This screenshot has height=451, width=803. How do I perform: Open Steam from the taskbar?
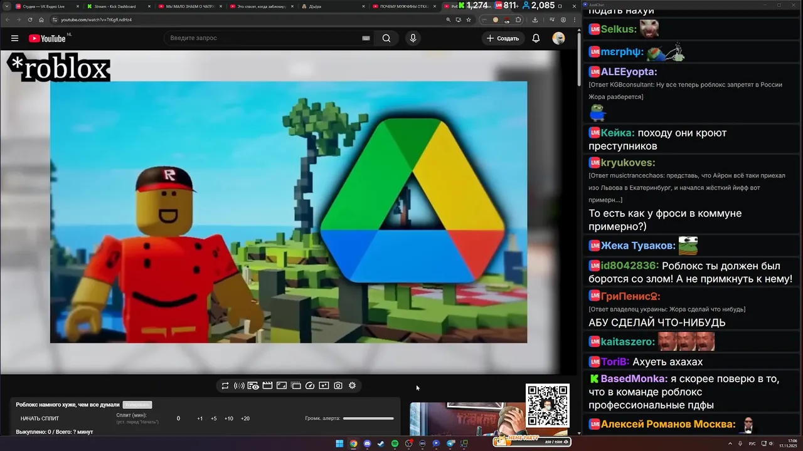click(x=381, y=443)
